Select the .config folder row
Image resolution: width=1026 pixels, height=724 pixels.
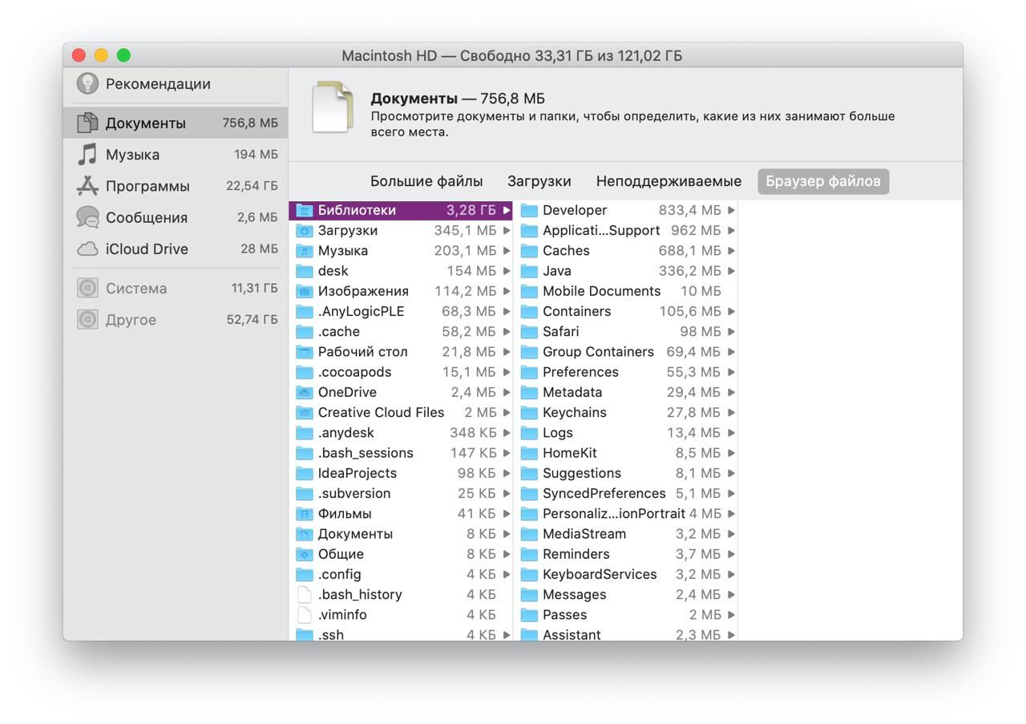tap(401, 574)
